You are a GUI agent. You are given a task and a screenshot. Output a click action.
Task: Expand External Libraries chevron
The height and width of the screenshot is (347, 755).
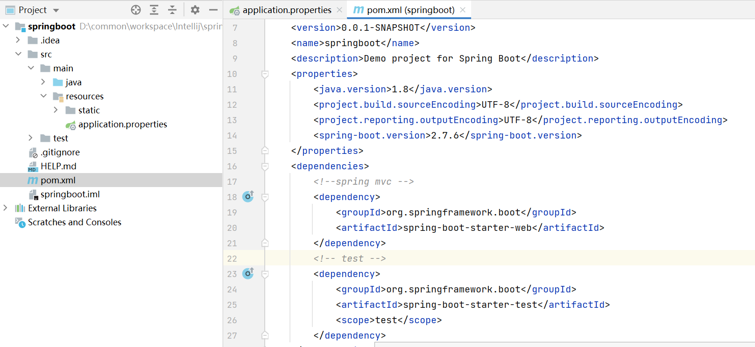tap(6, 208)
